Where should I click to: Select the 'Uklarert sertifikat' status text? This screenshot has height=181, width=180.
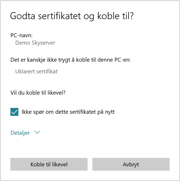(x=36, y=71)
